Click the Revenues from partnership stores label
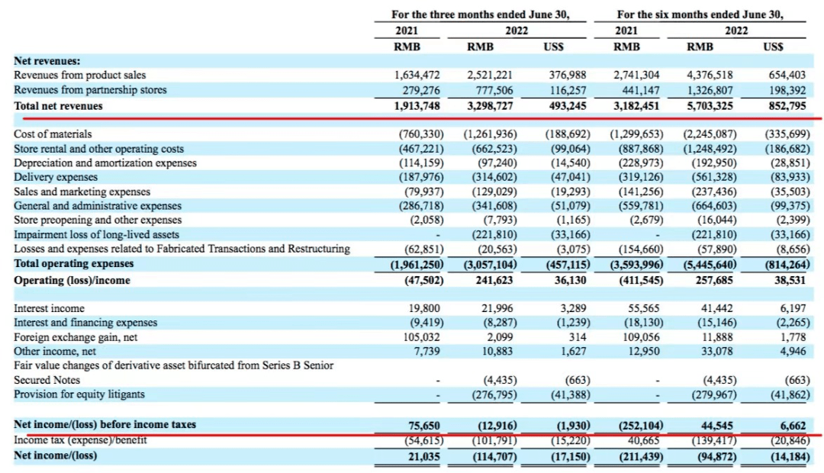 90,90
